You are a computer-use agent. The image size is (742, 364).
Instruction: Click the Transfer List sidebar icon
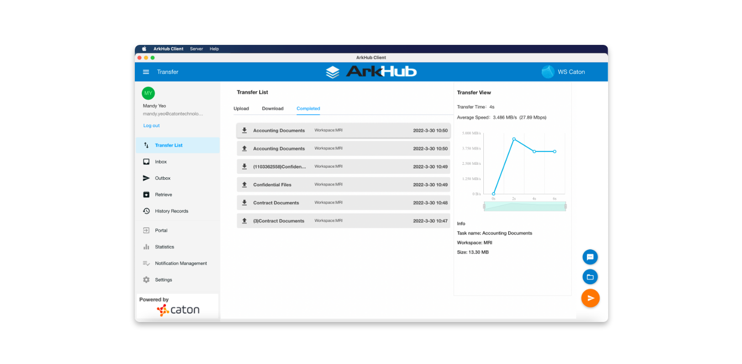[146, 145]
